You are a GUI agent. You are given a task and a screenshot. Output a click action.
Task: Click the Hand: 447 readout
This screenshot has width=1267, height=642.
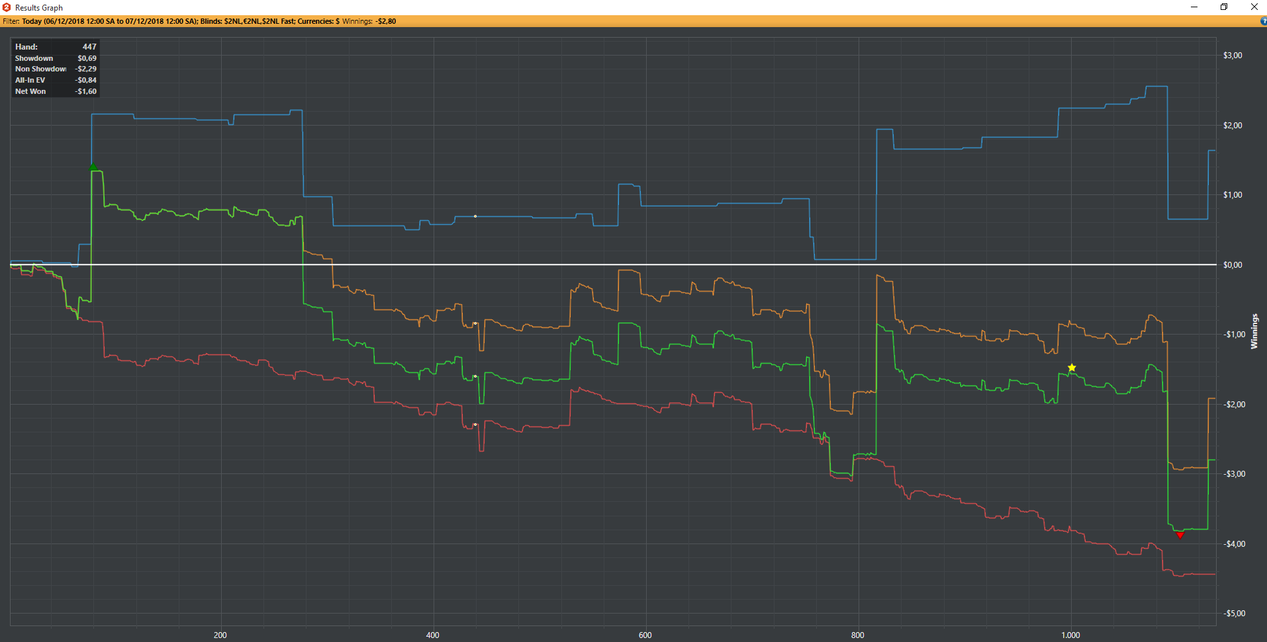pos(56,47)
